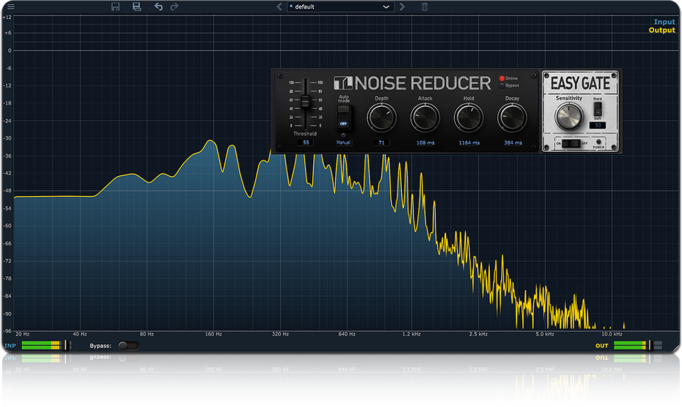Click the Easy Gate POWER indicator light
The width and height of the screenshot is (682, 407).
coord(598,142)
